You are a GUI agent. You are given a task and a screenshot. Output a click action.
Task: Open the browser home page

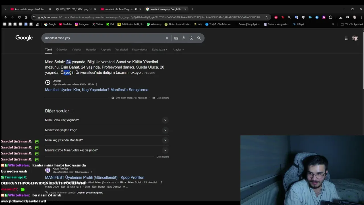point(26,17)
